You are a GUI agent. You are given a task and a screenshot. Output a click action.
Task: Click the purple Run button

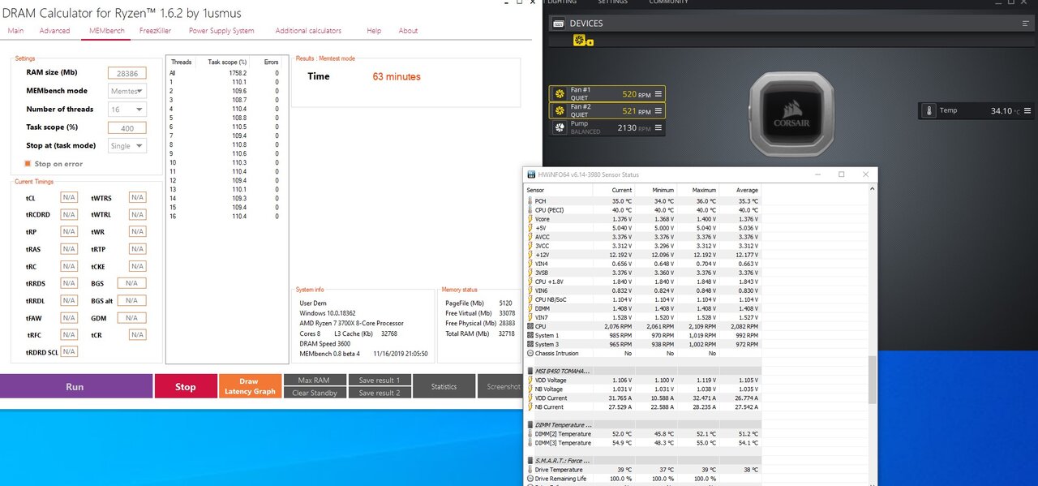coord(75,386)
